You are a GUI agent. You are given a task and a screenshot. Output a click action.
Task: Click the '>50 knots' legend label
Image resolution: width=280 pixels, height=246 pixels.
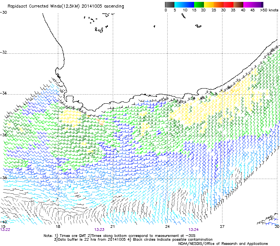(269, 10)
